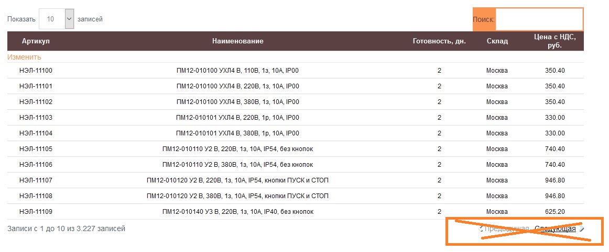Click price 946.80 in НЭЛ-11107 row

[554, 180]
